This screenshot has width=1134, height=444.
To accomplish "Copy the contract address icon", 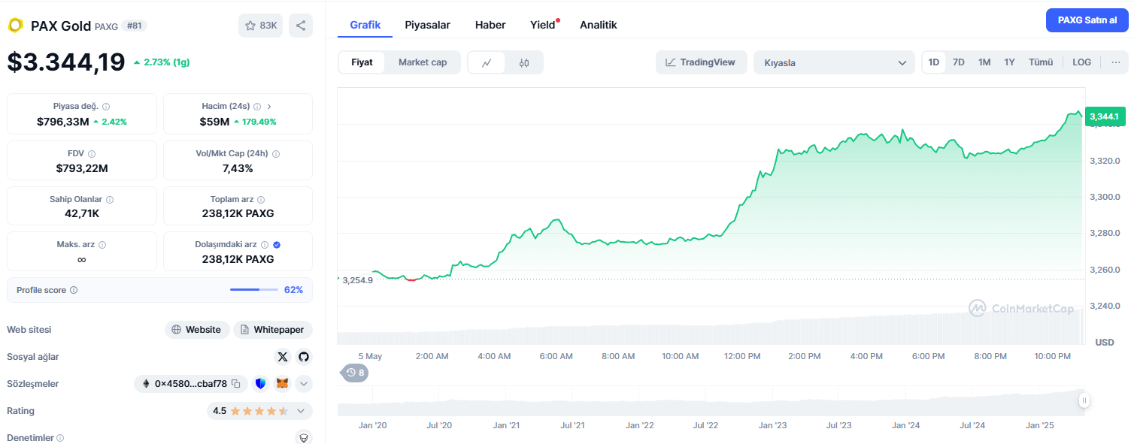I will [x=236, y=384].
